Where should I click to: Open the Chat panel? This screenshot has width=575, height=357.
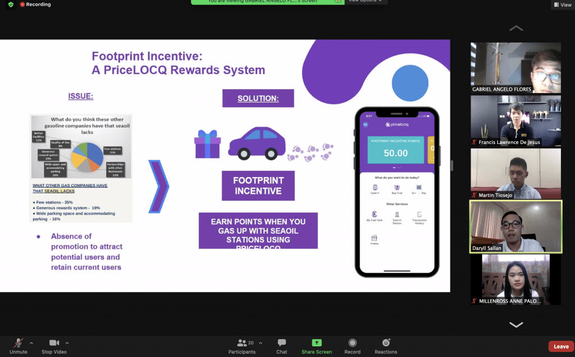tap(282, 346)
